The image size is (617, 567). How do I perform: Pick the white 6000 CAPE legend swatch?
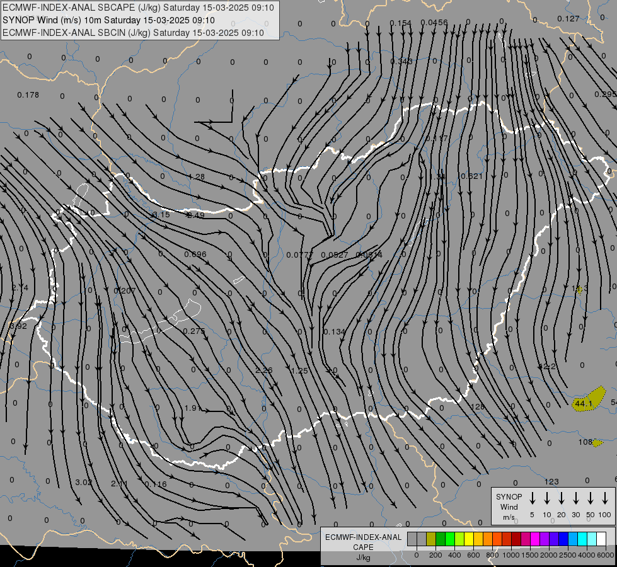(601, 539)
